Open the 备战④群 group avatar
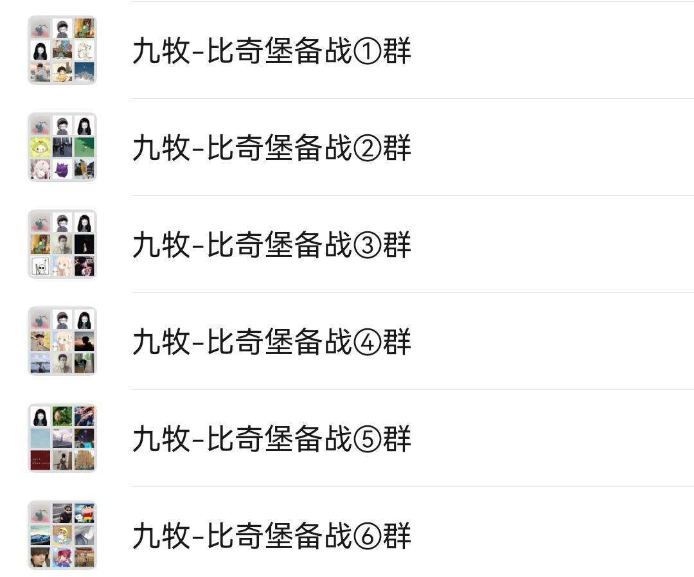694x577 pixels. click(x=62, y=341)
